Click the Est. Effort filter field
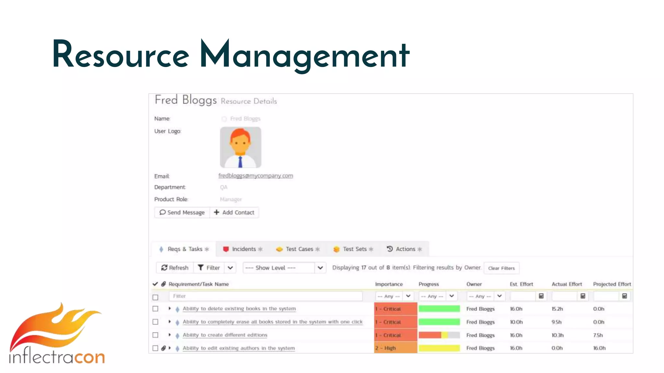 (523, 296)
